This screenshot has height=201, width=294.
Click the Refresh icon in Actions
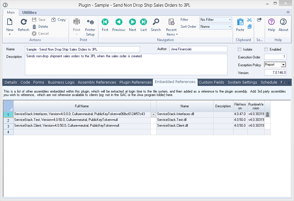tap(23, 22)
